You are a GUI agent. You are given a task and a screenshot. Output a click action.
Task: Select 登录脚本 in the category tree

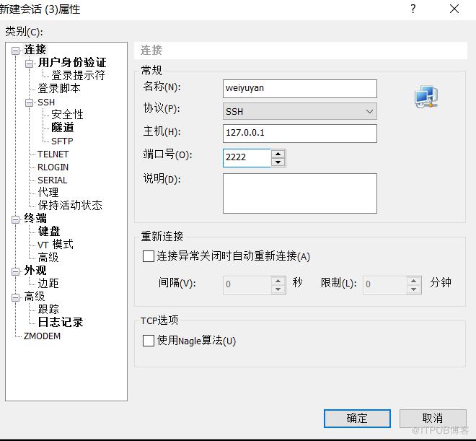click(59, 88)
